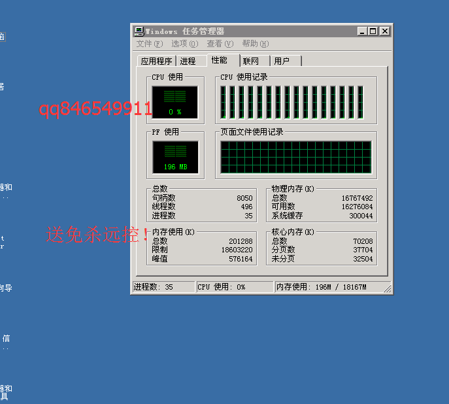Switch to the 应用程序 tab
Image resolution: width=449 pixels, height=404 pixels.
pyautogui.click(x=156, y=61)
